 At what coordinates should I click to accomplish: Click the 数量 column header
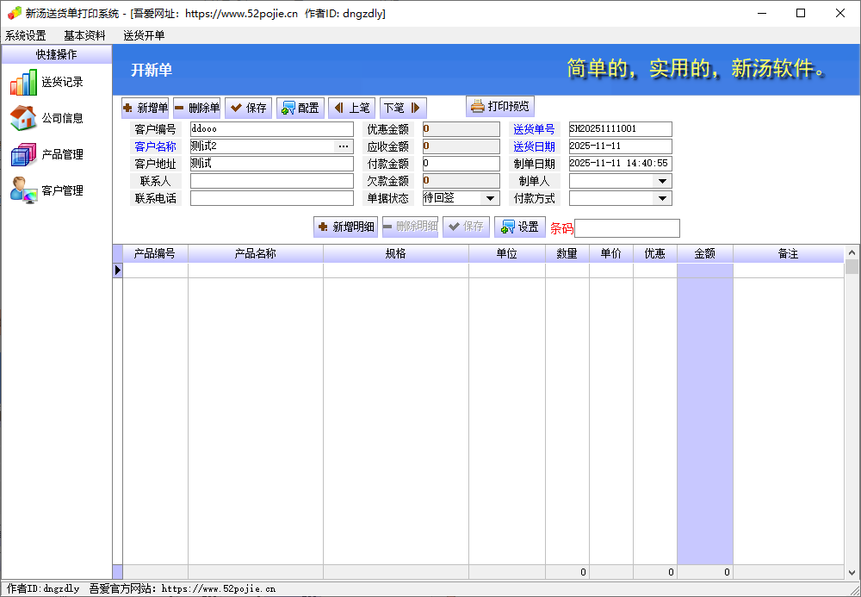[x=567, y=254]
